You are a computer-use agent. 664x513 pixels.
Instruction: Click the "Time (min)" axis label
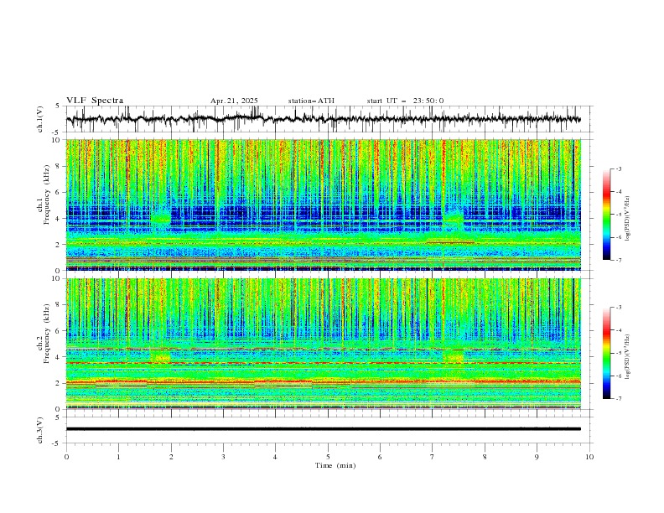(335, 465)
